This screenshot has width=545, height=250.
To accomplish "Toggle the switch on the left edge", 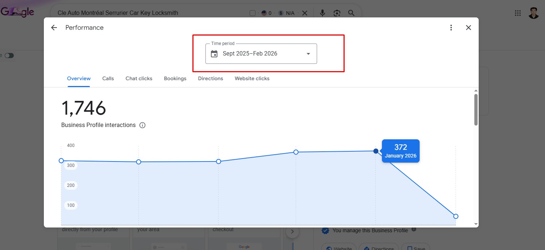I will click(9, 56).
